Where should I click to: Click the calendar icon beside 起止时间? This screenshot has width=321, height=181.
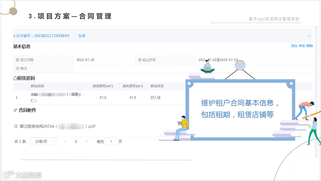(x=140, y=60)
